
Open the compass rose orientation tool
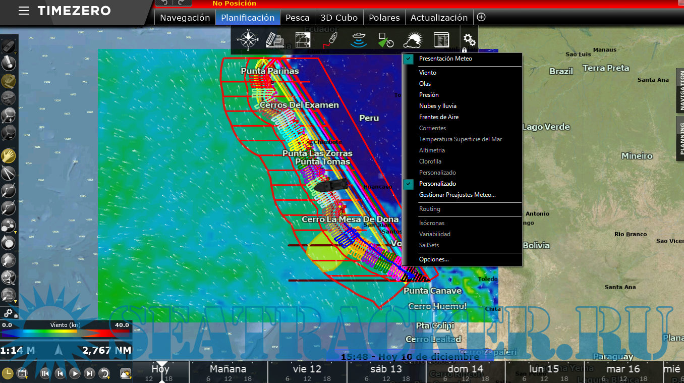click(248, 39)
